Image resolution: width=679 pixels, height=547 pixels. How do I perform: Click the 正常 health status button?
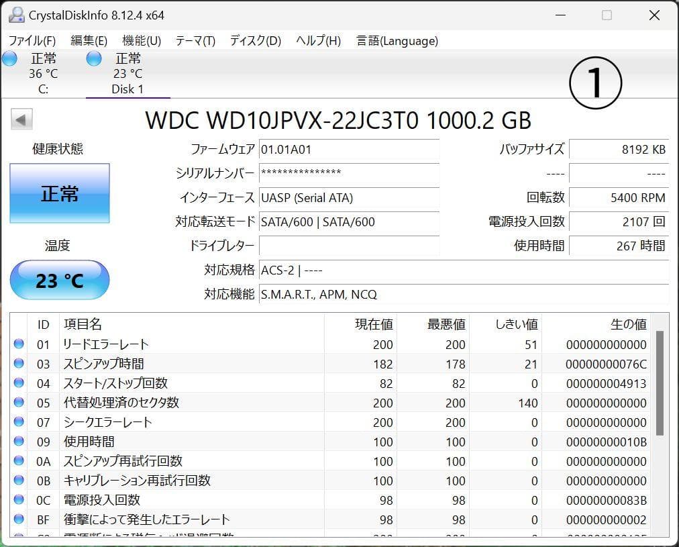60,193
